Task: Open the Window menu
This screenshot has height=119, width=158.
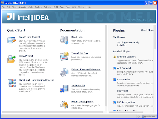Action: point(81,7)
